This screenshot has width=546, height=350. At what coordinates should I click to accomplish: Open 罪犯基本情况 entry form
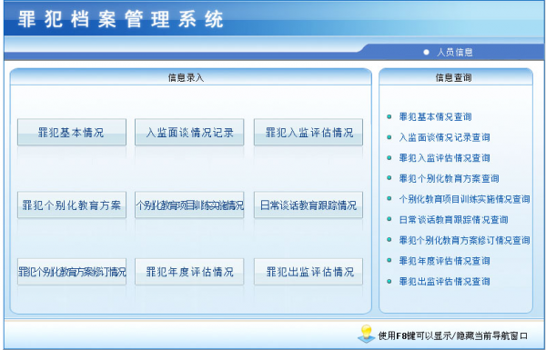[72, 132]
